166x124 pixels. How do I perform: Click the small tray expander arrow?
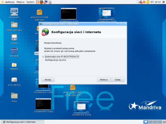138,2
